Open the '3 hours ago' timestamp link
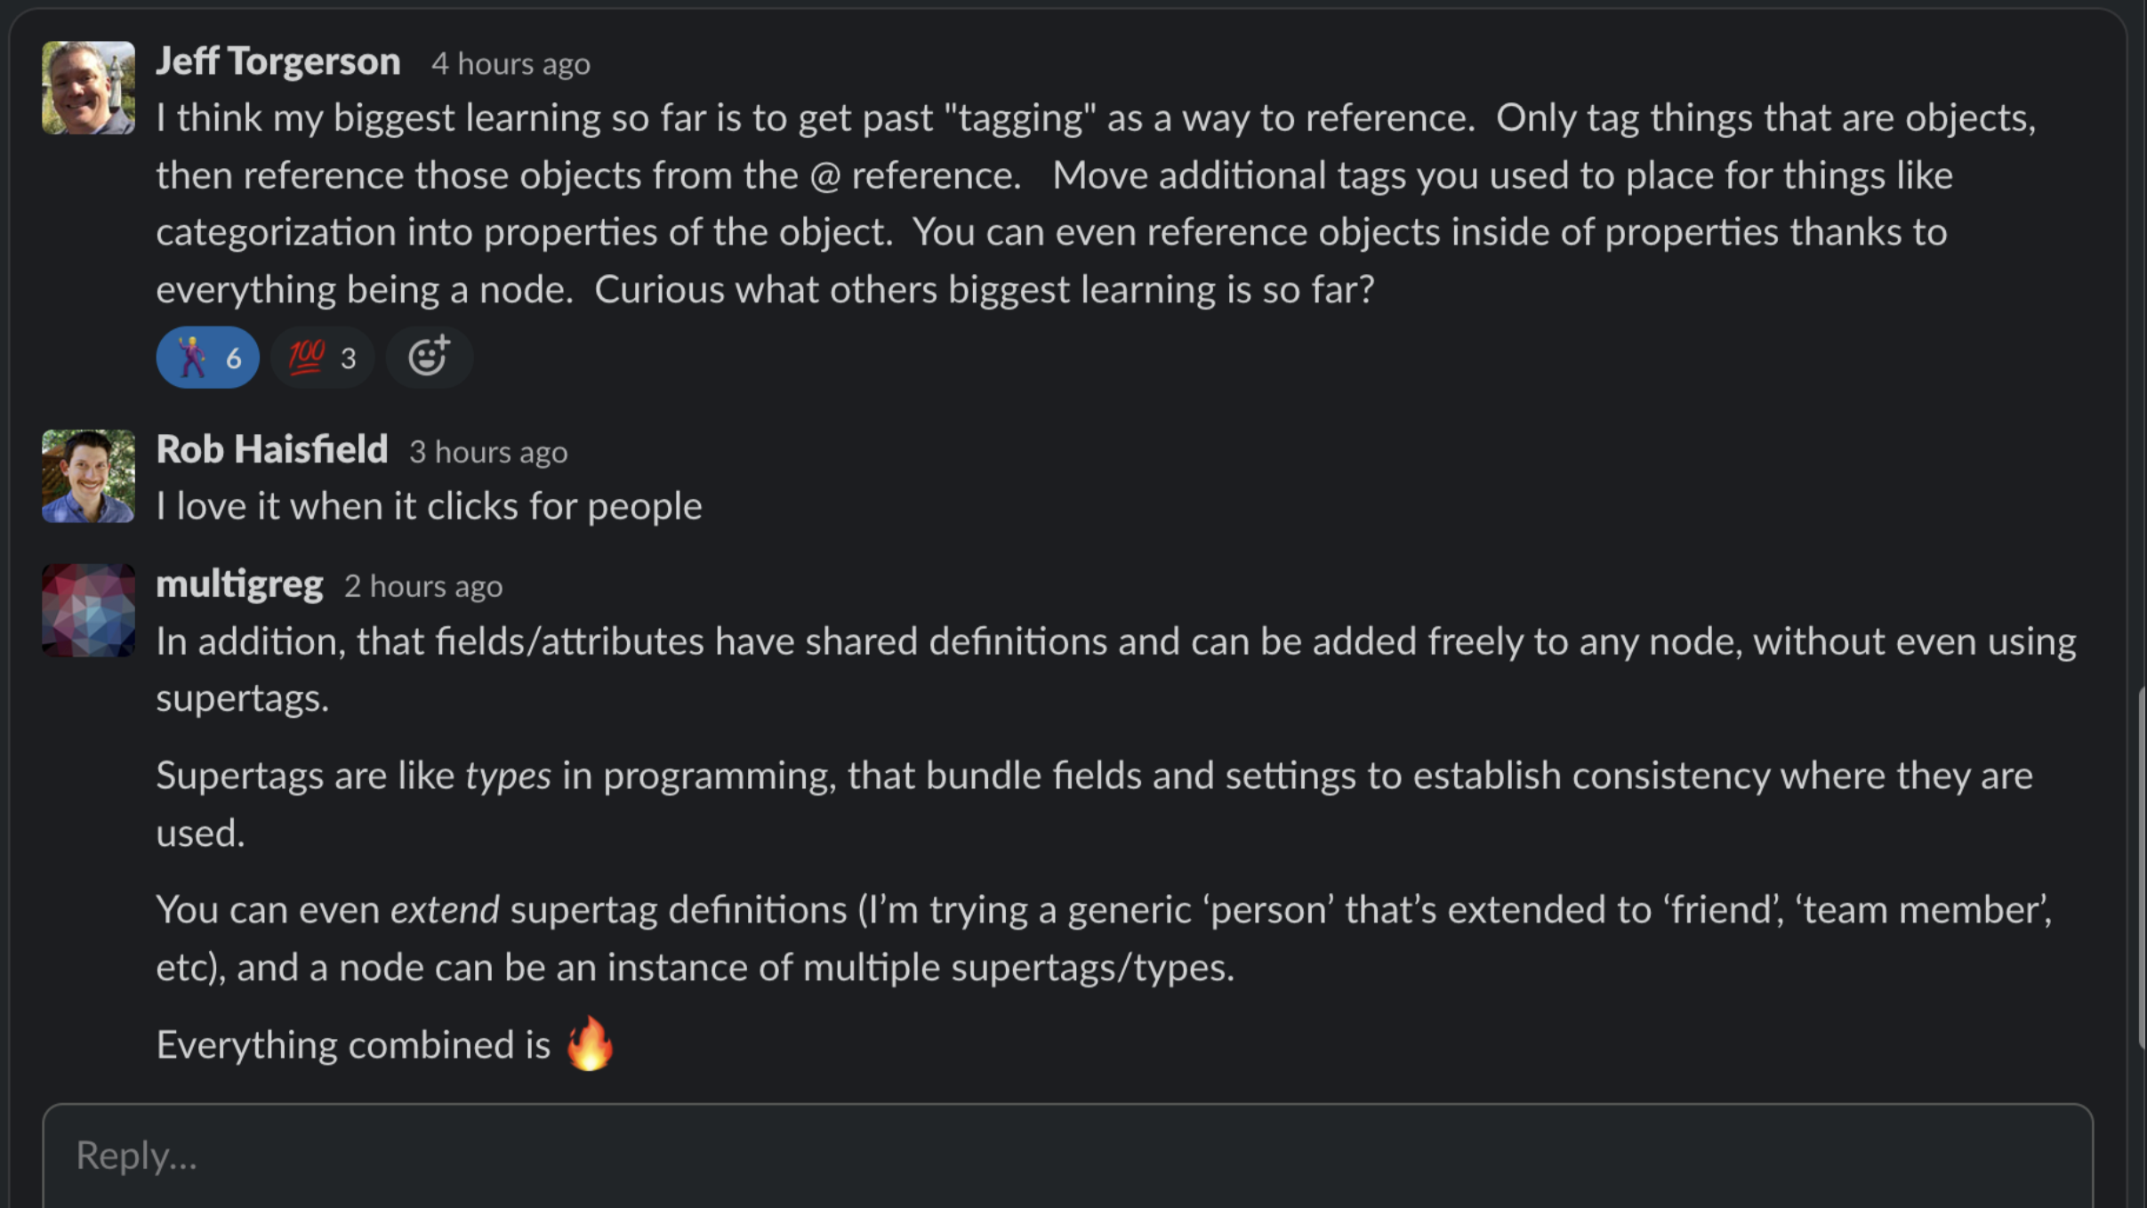 pyautogui.click(x=488, y=452)
